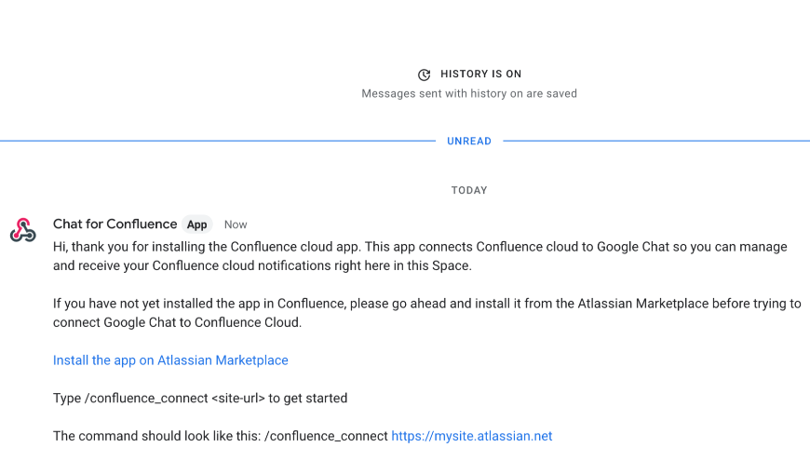Click the "Messages sent with history on are saved" text
The image size is (810, 461).
tap(469, 94)
